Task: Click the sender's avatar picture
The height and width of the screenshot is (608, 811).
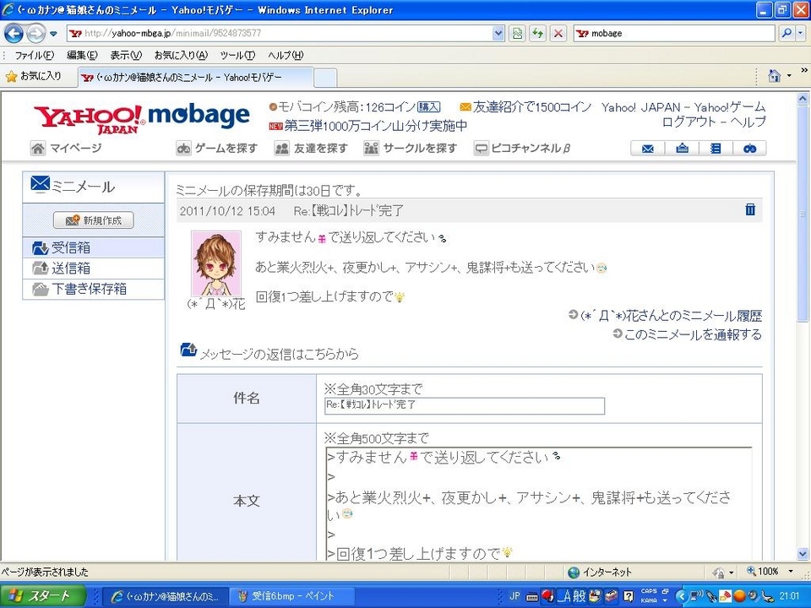Action: tap(216, 263)
